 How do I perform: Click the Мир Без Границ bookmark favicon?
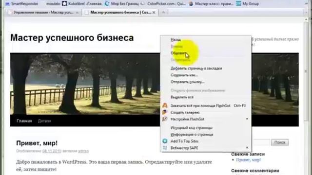pos(107,3)
